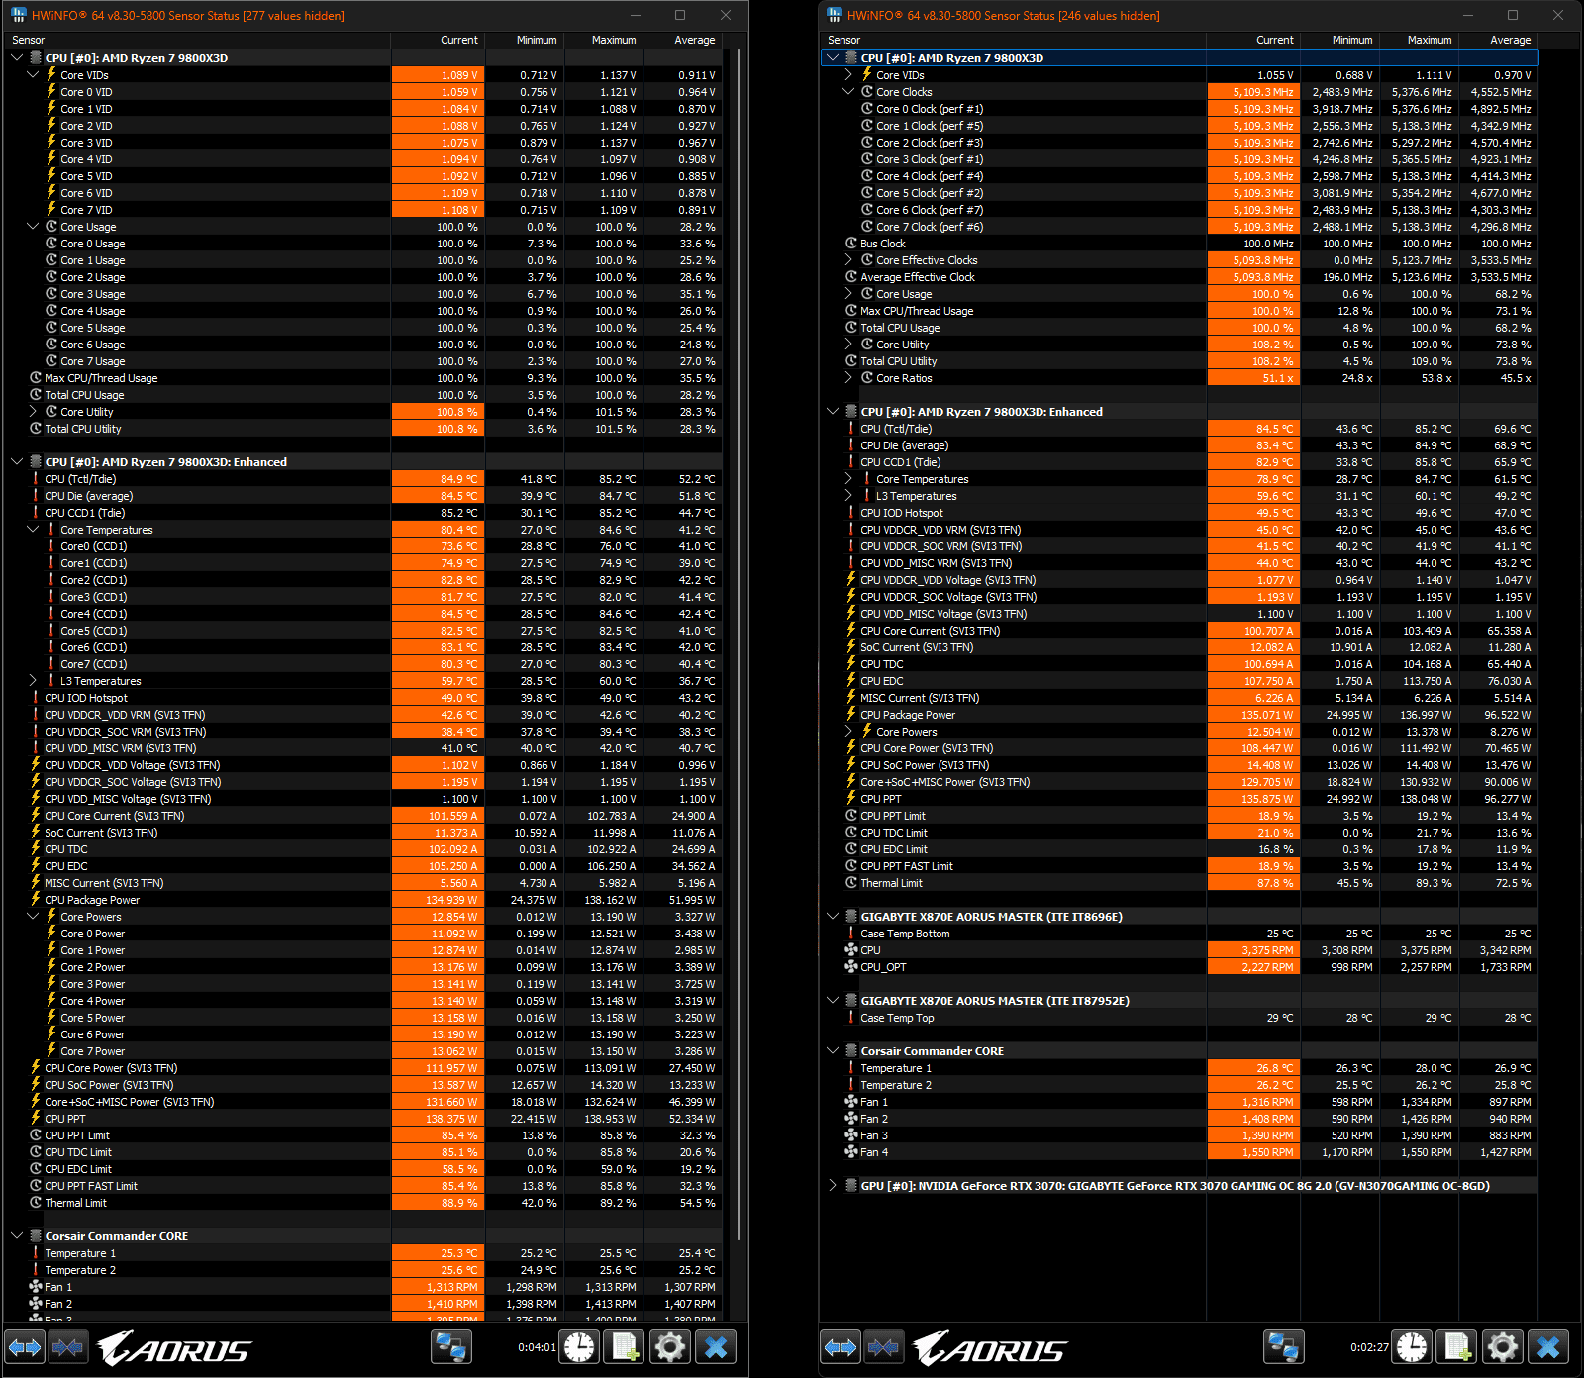This screenshot has width=1584, height=1378.
Task: Click the Maximum column header in left window
Action: coord(602,41)
